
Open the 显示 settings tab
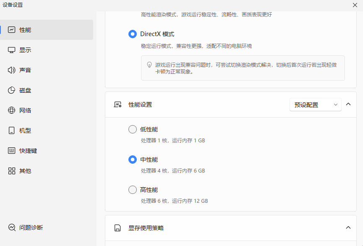[25, 50]
